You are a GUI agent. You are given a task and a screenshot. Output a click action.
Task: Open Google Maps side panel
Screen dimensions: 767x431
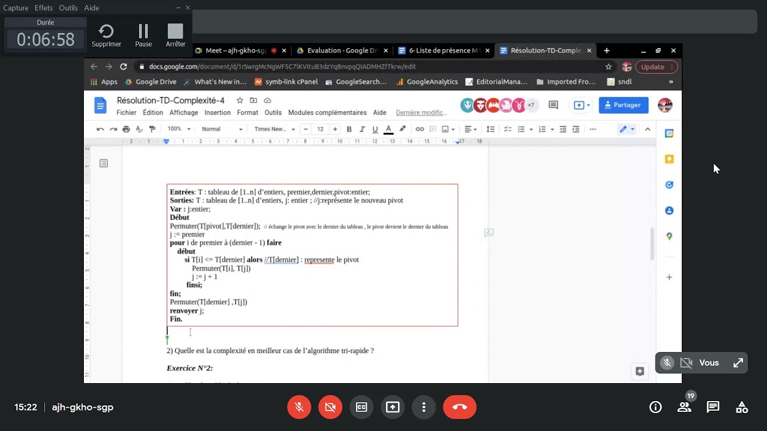669,236
